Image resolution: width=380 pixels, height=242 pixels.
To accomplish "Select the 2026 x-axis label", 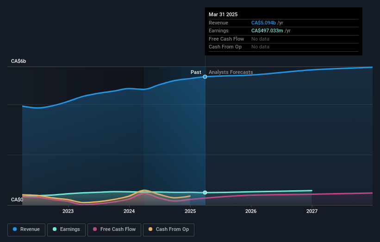I will click(x=251, y=211).
